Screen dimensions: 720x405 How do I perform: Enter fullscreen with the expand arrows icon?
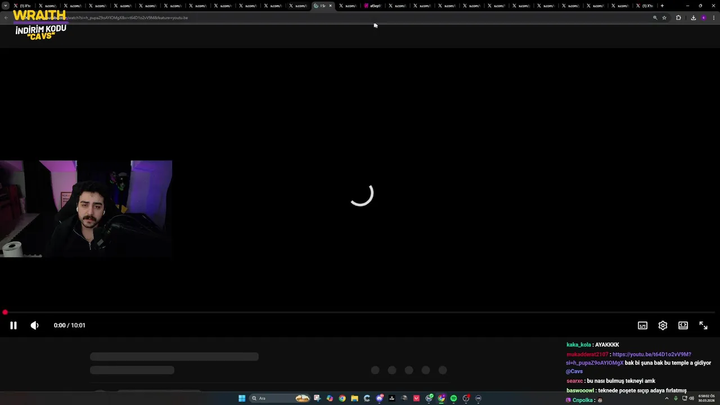click(x=703, y=325)
